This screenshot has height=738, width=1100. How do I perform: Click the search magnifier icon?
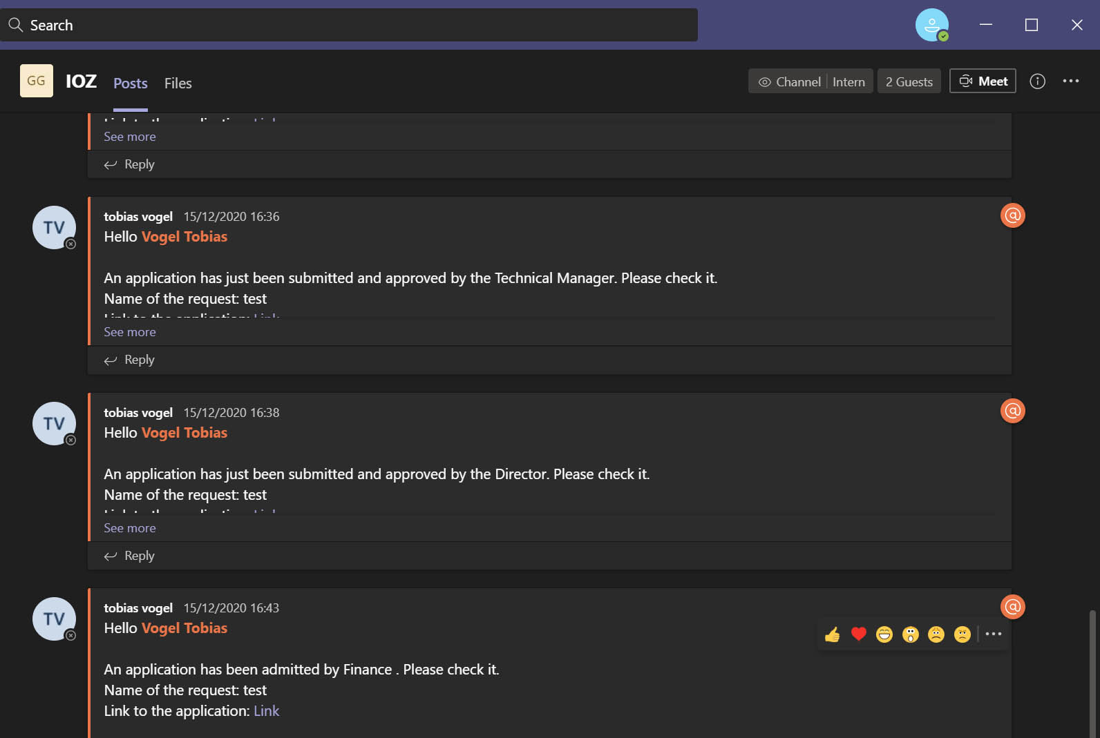(15, 25)
